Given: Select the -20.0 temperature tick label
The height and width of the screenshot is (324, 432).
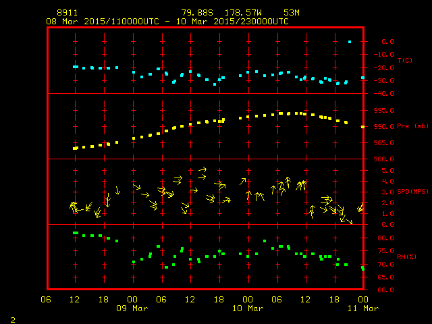Looking at the screenshot, I should [384, 68].
